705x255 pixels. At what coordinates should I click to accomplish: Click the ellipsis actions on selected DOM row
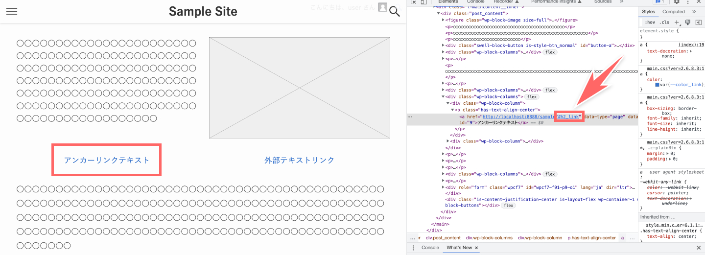(x=410, y=117)
